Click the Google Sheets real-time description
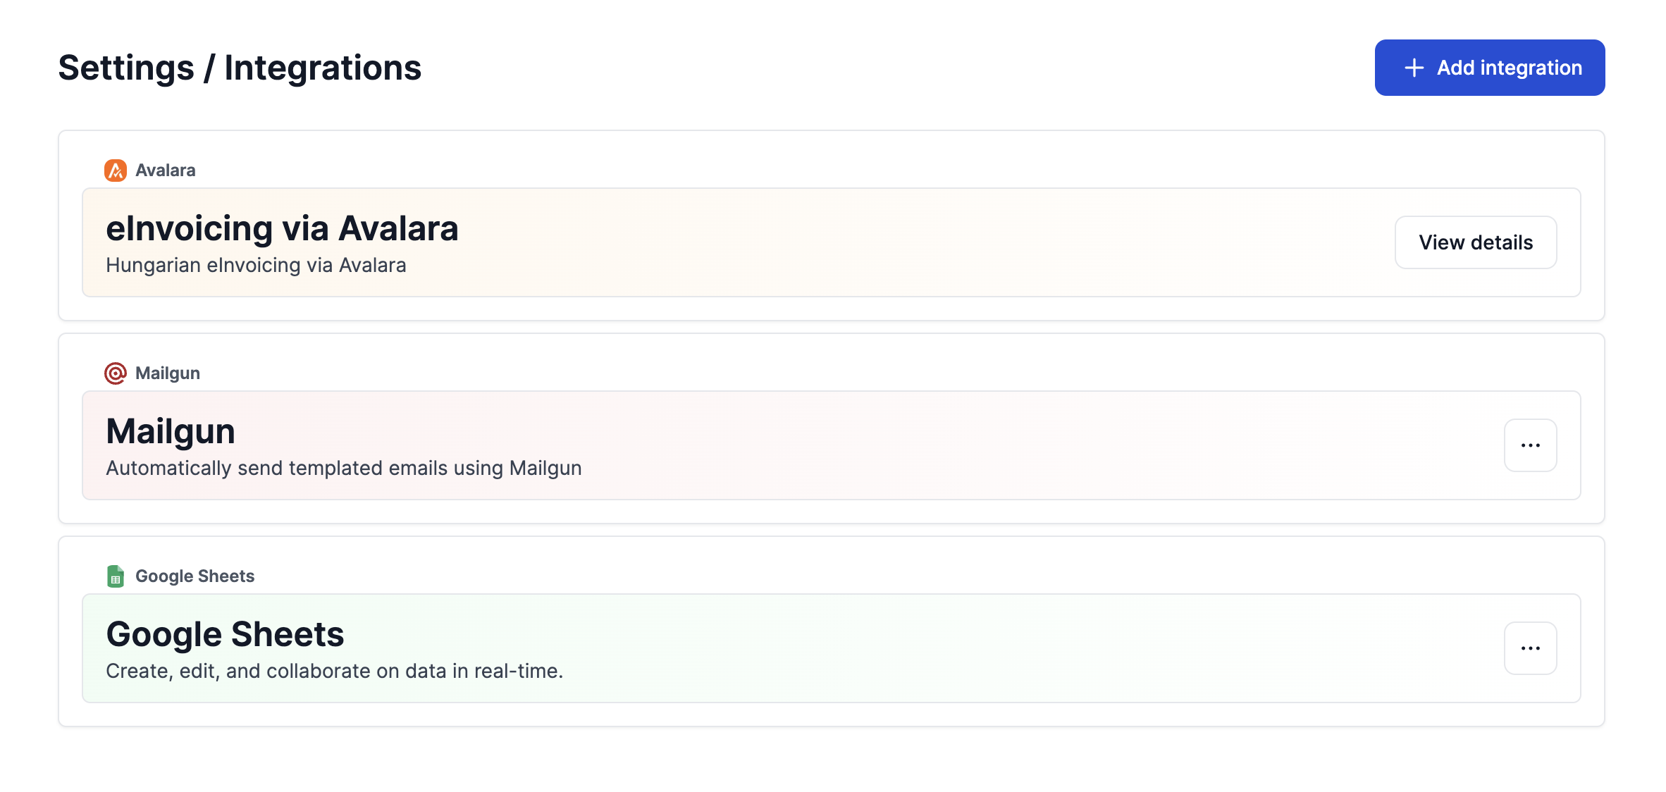 334,672
